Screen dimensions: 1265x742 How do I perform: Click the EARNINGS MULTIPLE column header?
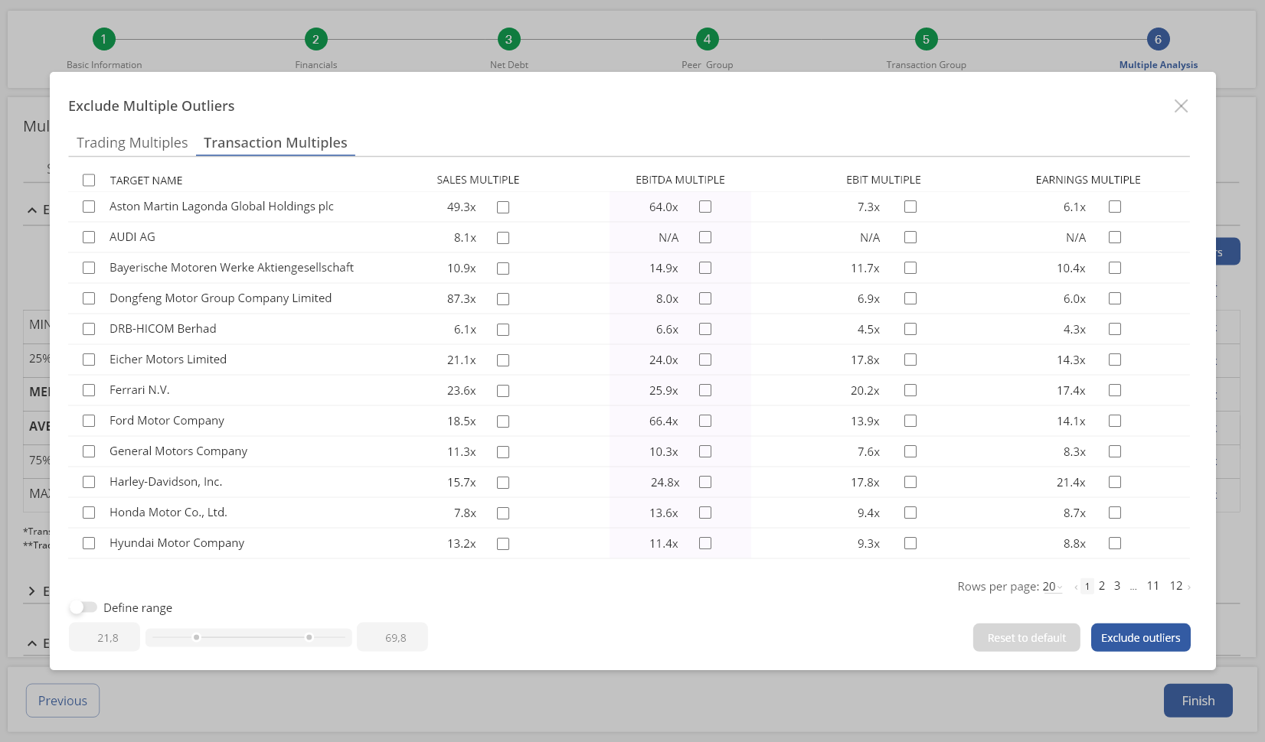(1088, 181)
